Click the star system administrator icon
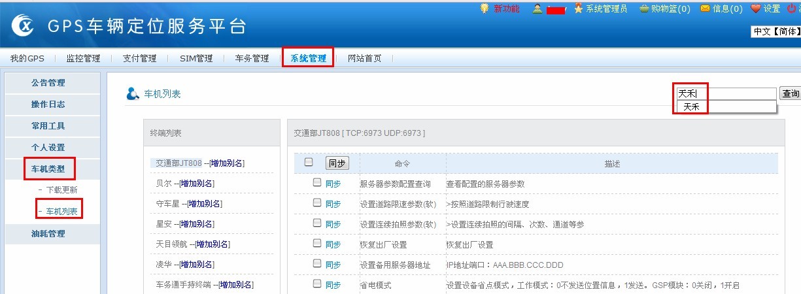 pos(578,8)
